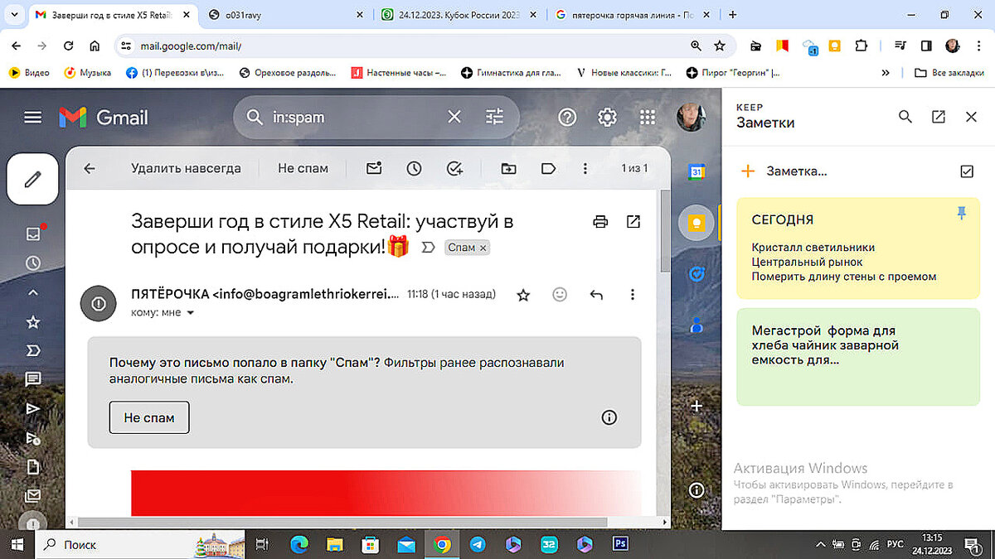The height and width of the screenshot is (559, 995).
Task: Open info icon in spam banner
Action: pyautogui.click(x=609, y=417)
